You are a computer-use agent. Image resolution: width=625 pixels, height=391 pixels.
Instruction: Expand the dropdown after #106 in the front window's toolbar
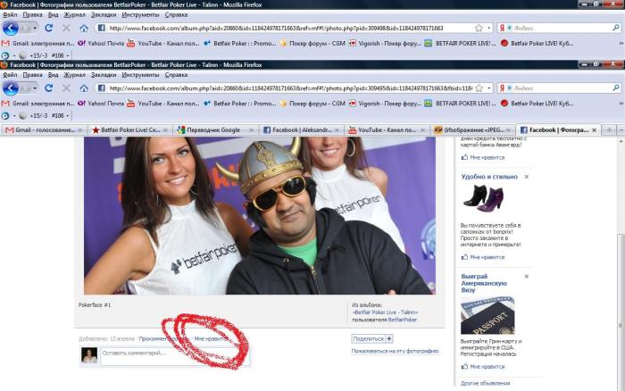[x=67, y=116]
